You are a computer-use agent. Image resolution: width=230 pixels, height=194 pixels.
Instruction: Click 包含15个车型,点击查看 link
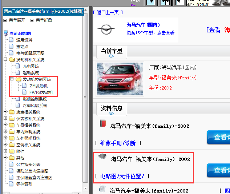pyautogui.click(x=150, y=33)
